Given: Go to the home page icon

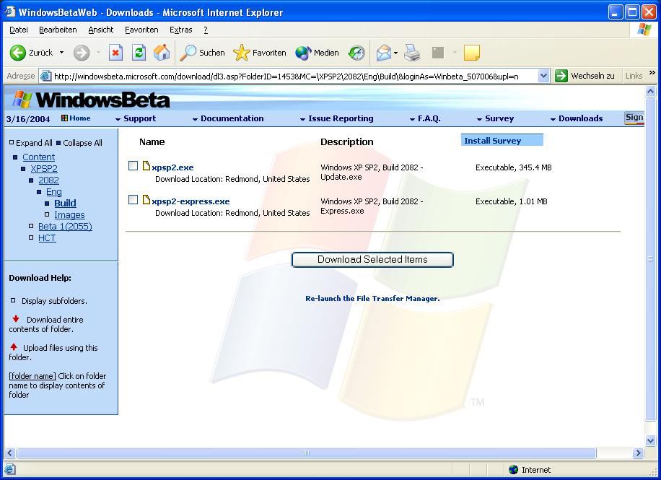Looking at the screenshot, I should click(x=162, y=53).
